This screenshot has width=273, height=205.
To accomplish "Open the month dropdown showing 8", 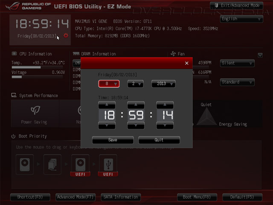I will [x=109, y=84].
